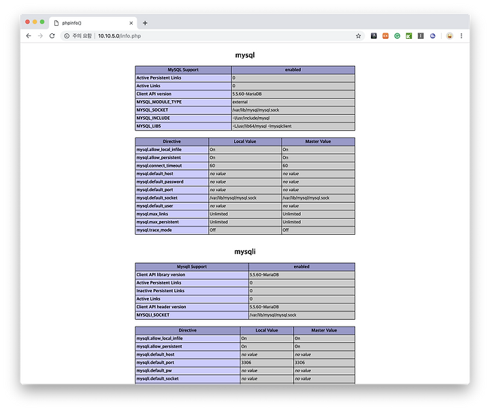Screen dimensions: 490x411
Task: Click mysql.default_host directive name
Action: point(154,174)
